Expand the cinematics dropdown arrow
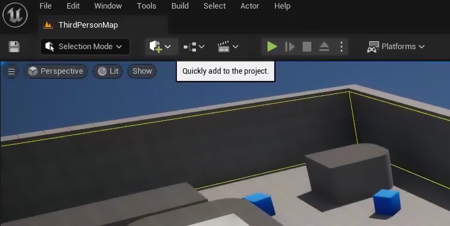The image size is (450, 226). click(x=235, y=47)
